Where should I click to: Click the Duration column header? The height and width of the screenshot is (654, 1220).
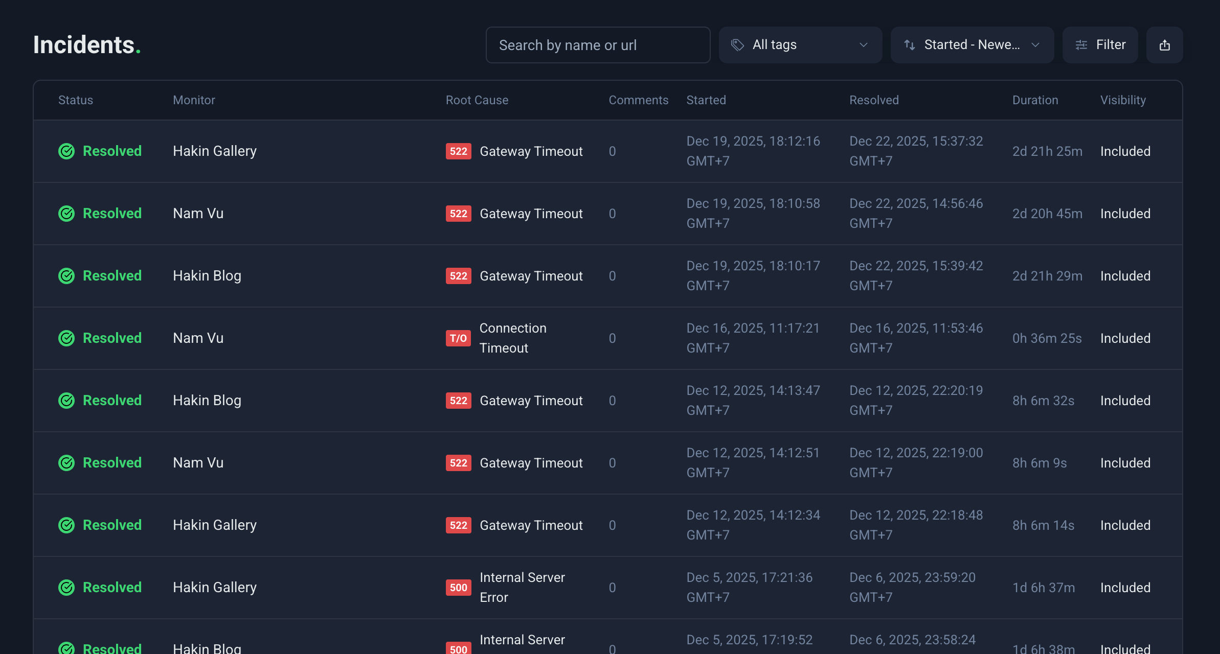pyautogui.click(x=1035, y=100)
